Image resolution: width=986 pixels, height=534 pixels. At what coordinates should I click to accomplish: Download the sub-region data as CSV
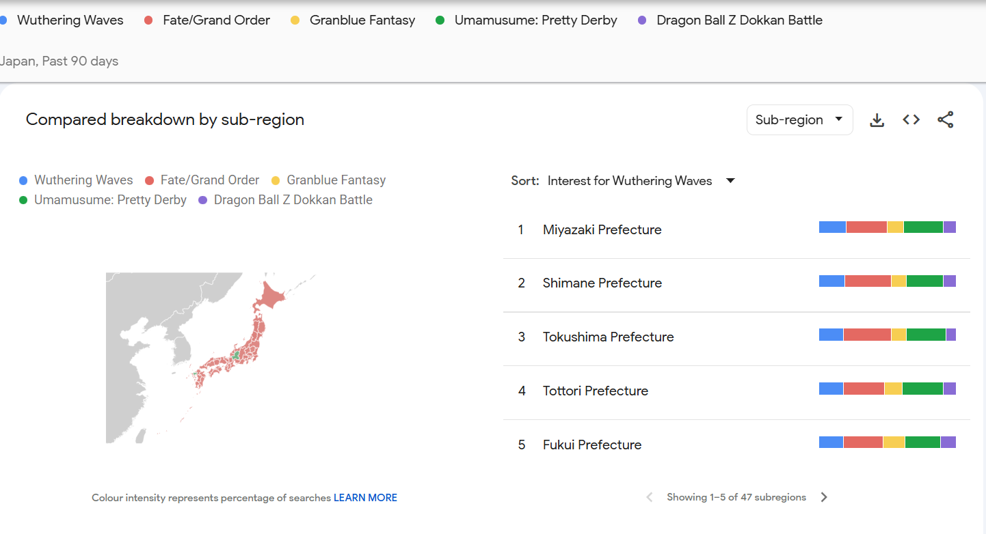click(x=877, y=120)
